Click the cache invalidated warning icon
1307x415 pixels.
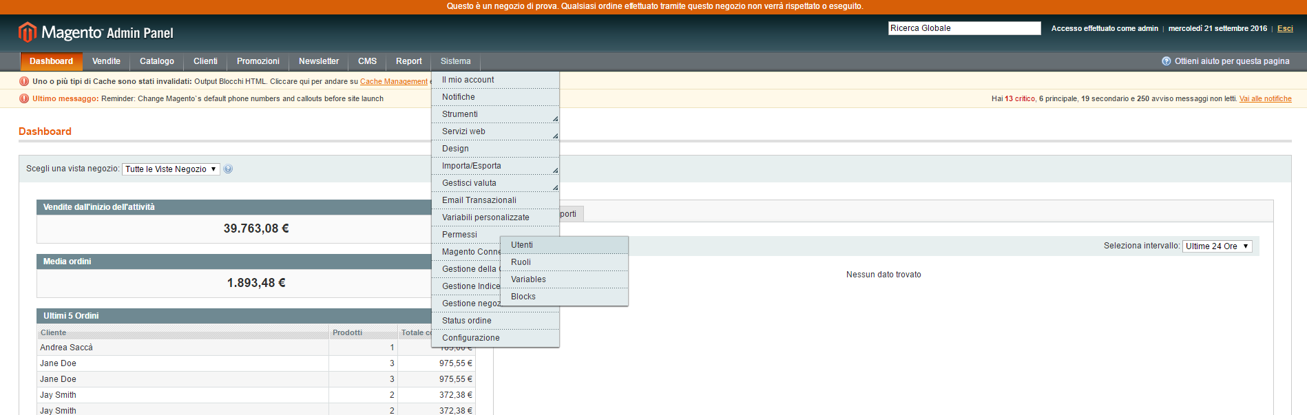tap(24, 81)
